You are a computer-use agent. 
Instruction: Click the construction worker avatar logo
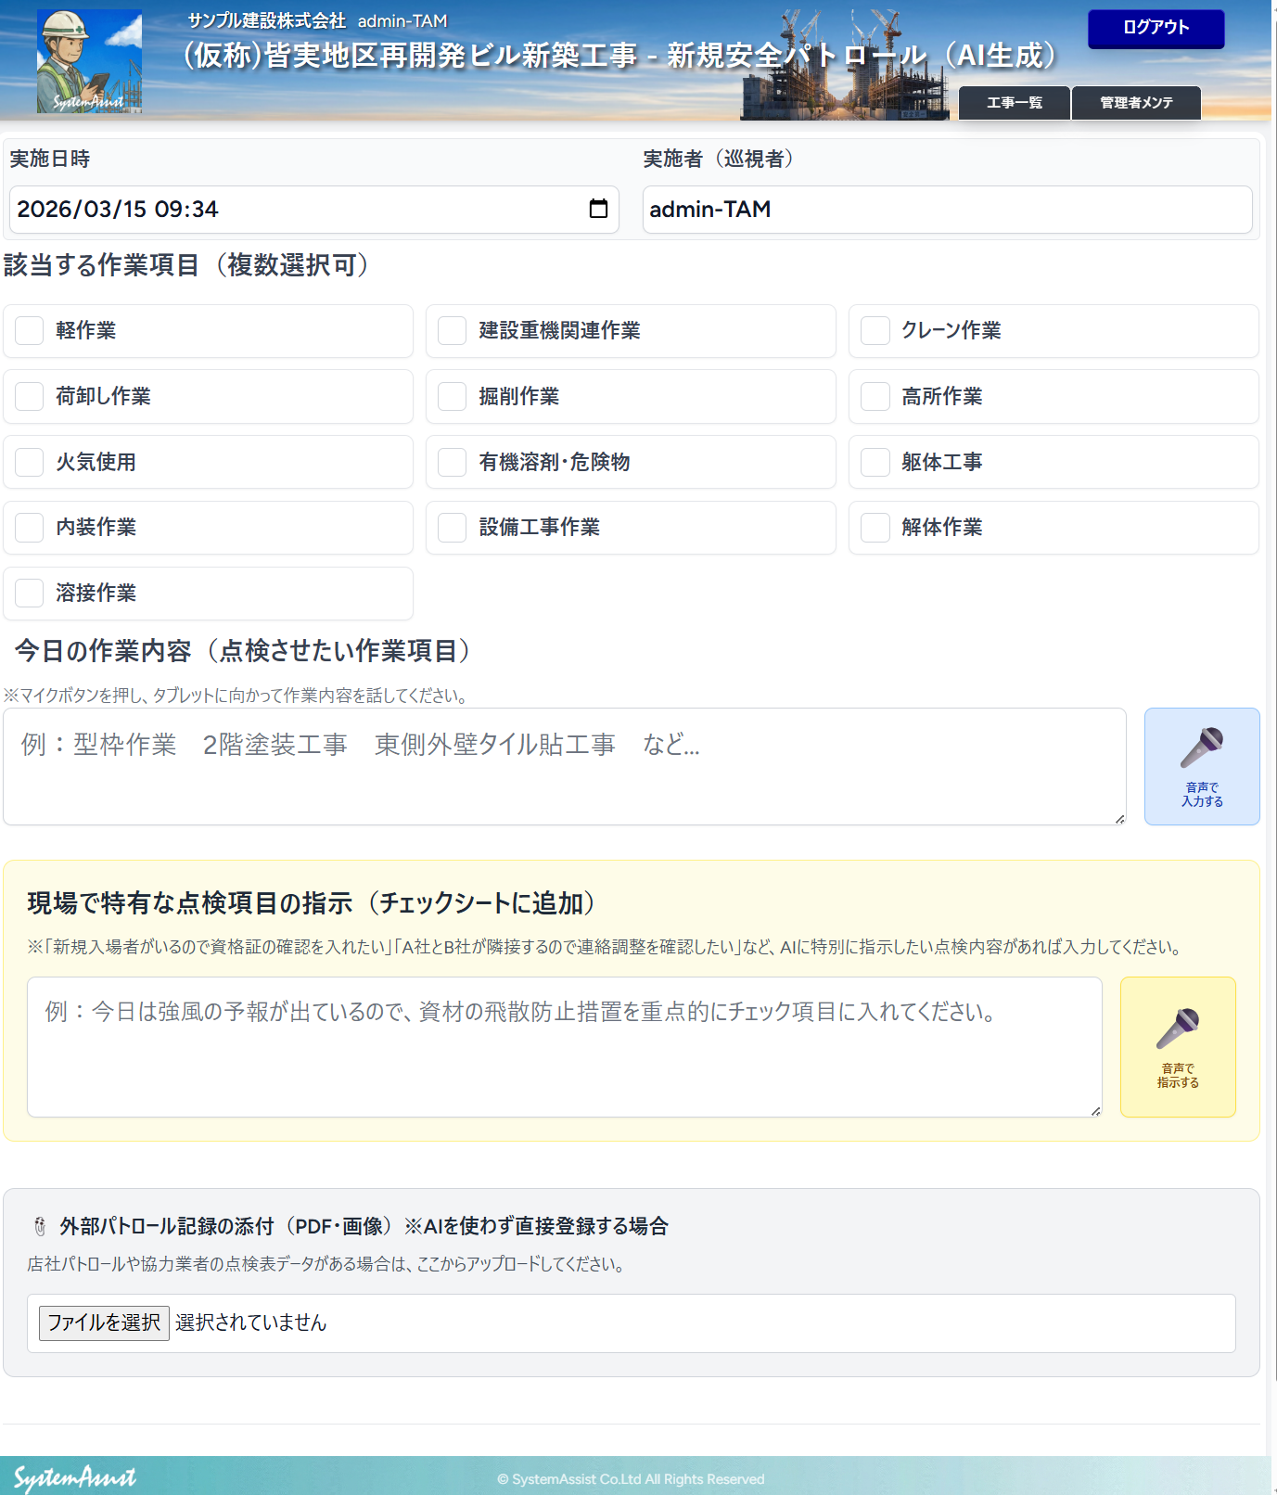(89, 61)
